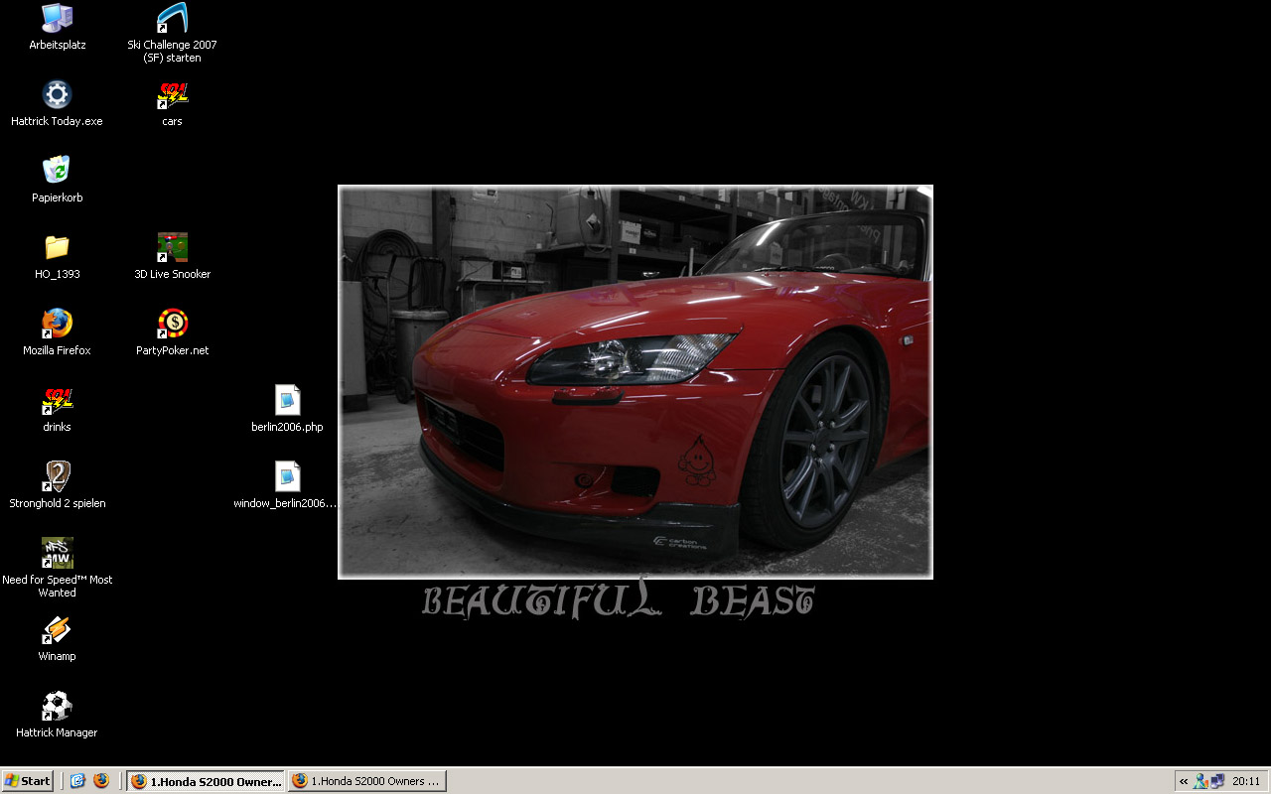Select the Stronghold 2 spielen shortcut
The image size is (1271, 794).
click(x=57, y=477)
